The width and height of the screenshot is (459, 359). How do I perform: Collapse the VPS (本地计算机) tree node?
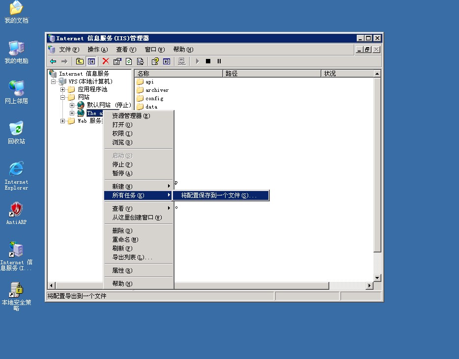[x=53, y=82]
